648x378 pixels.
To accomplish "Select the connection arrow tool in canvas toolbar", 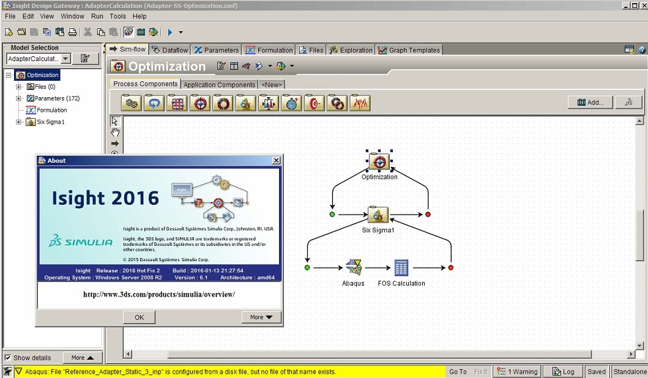I will [x=115, y=143].
